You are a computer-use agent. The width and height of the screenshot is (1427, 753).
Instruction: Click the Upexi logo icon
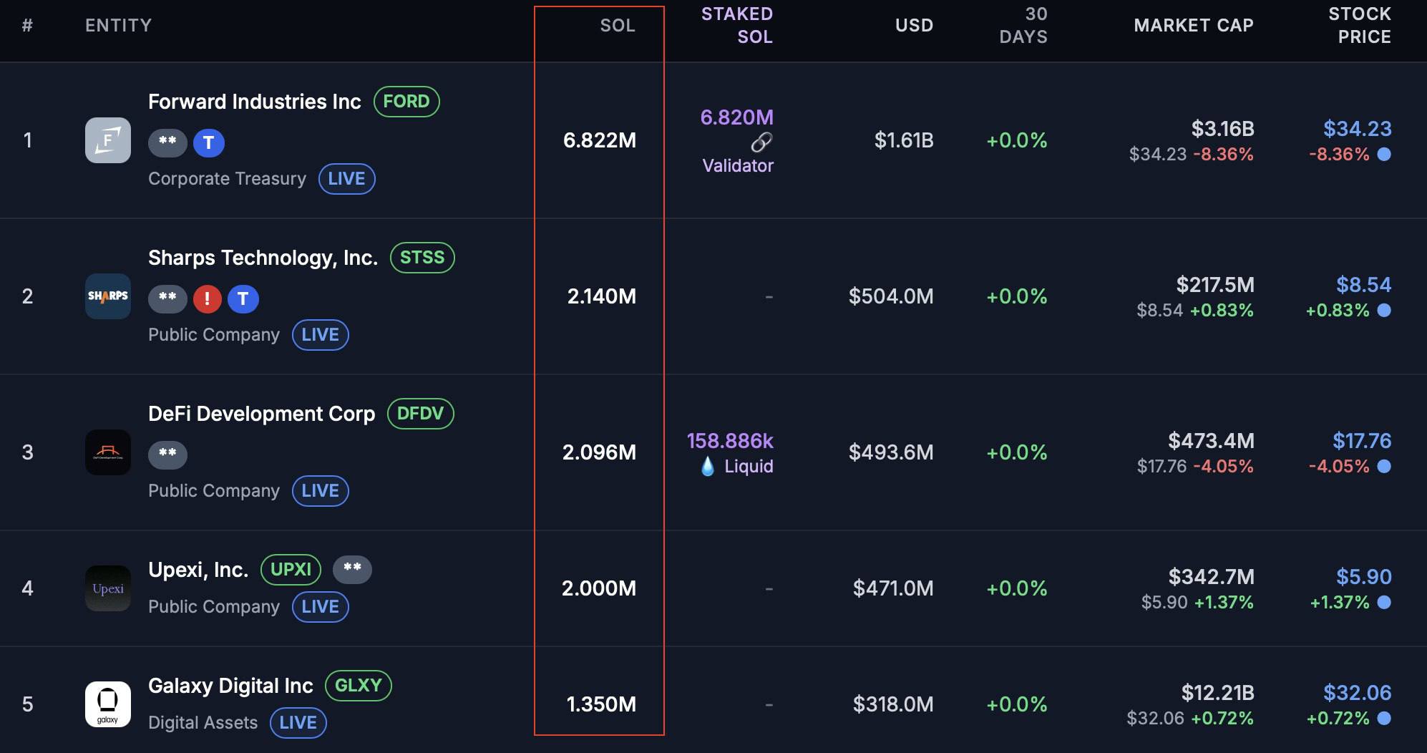pyautogui.click(x=108, y=588)
